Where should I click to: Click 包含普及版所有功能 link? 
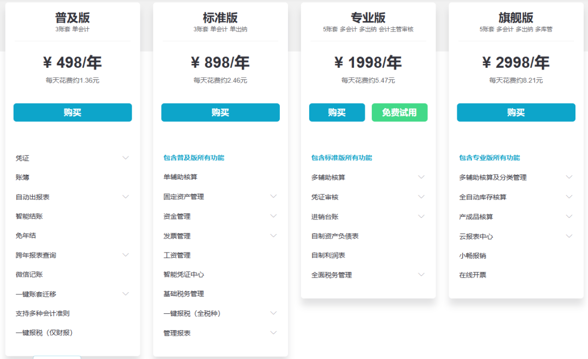pyautogui.click(x=193, y=158)
